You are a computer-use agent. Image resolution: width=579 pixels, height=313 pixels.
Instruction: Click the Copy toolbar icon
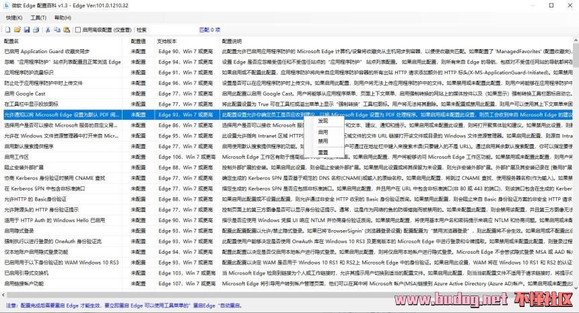57,30
